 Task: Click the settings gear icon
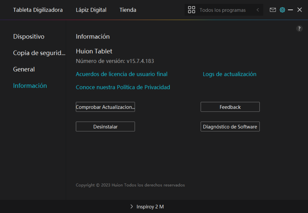click(282, 10)
